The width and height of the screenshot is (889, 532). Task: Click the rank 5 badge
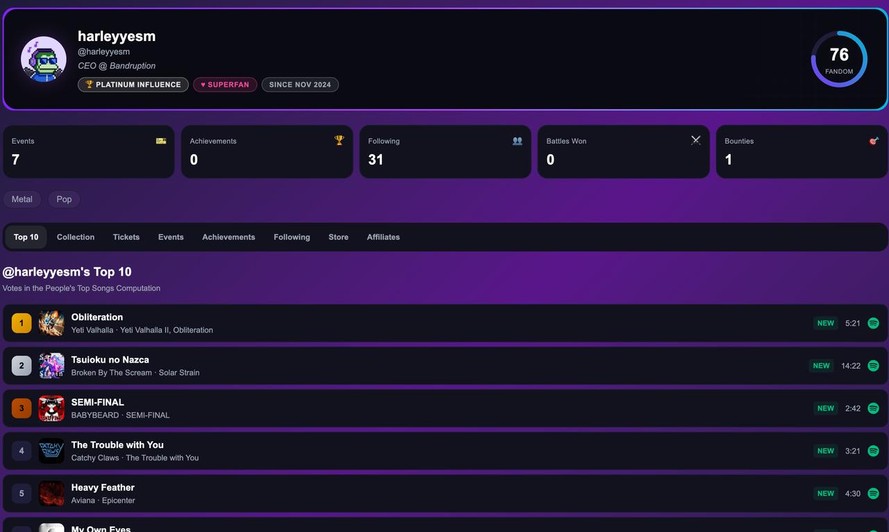22,493
